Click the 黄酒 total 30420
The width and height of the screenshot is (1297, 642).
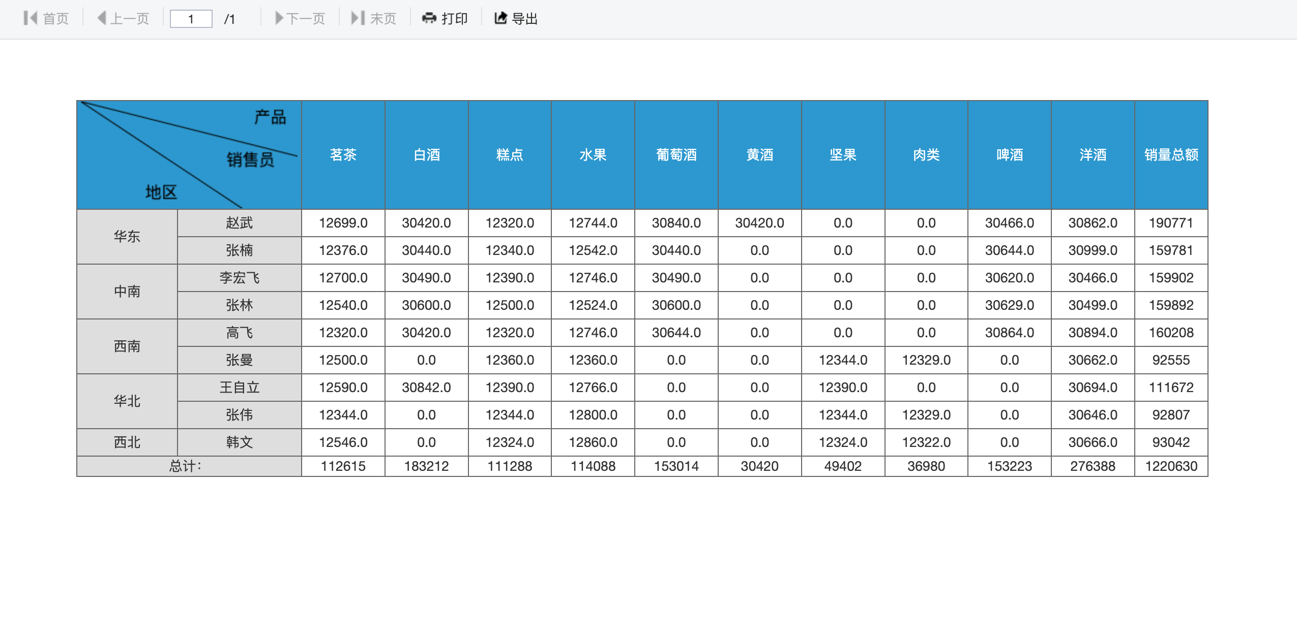click(760, 466)
